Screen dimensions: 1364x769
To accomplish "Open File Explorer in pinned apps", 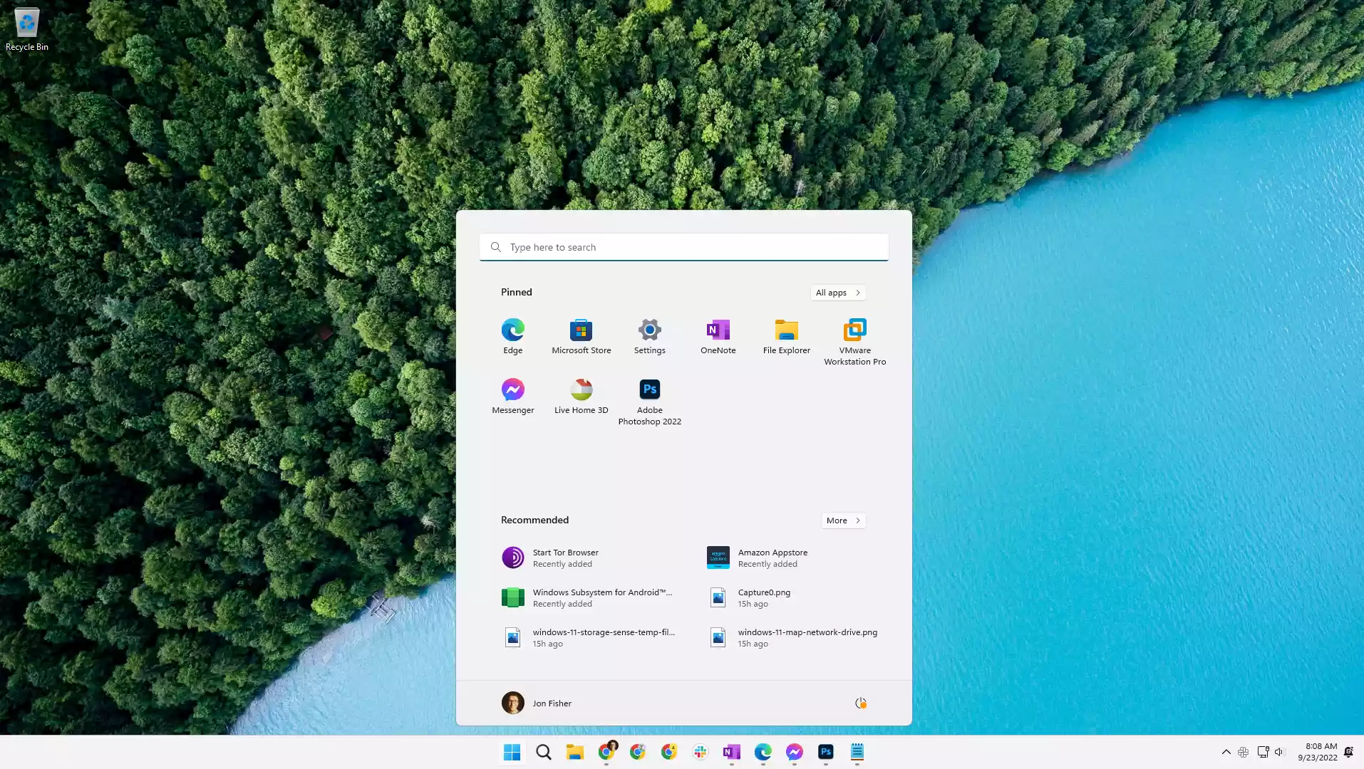I will point(786,335).
